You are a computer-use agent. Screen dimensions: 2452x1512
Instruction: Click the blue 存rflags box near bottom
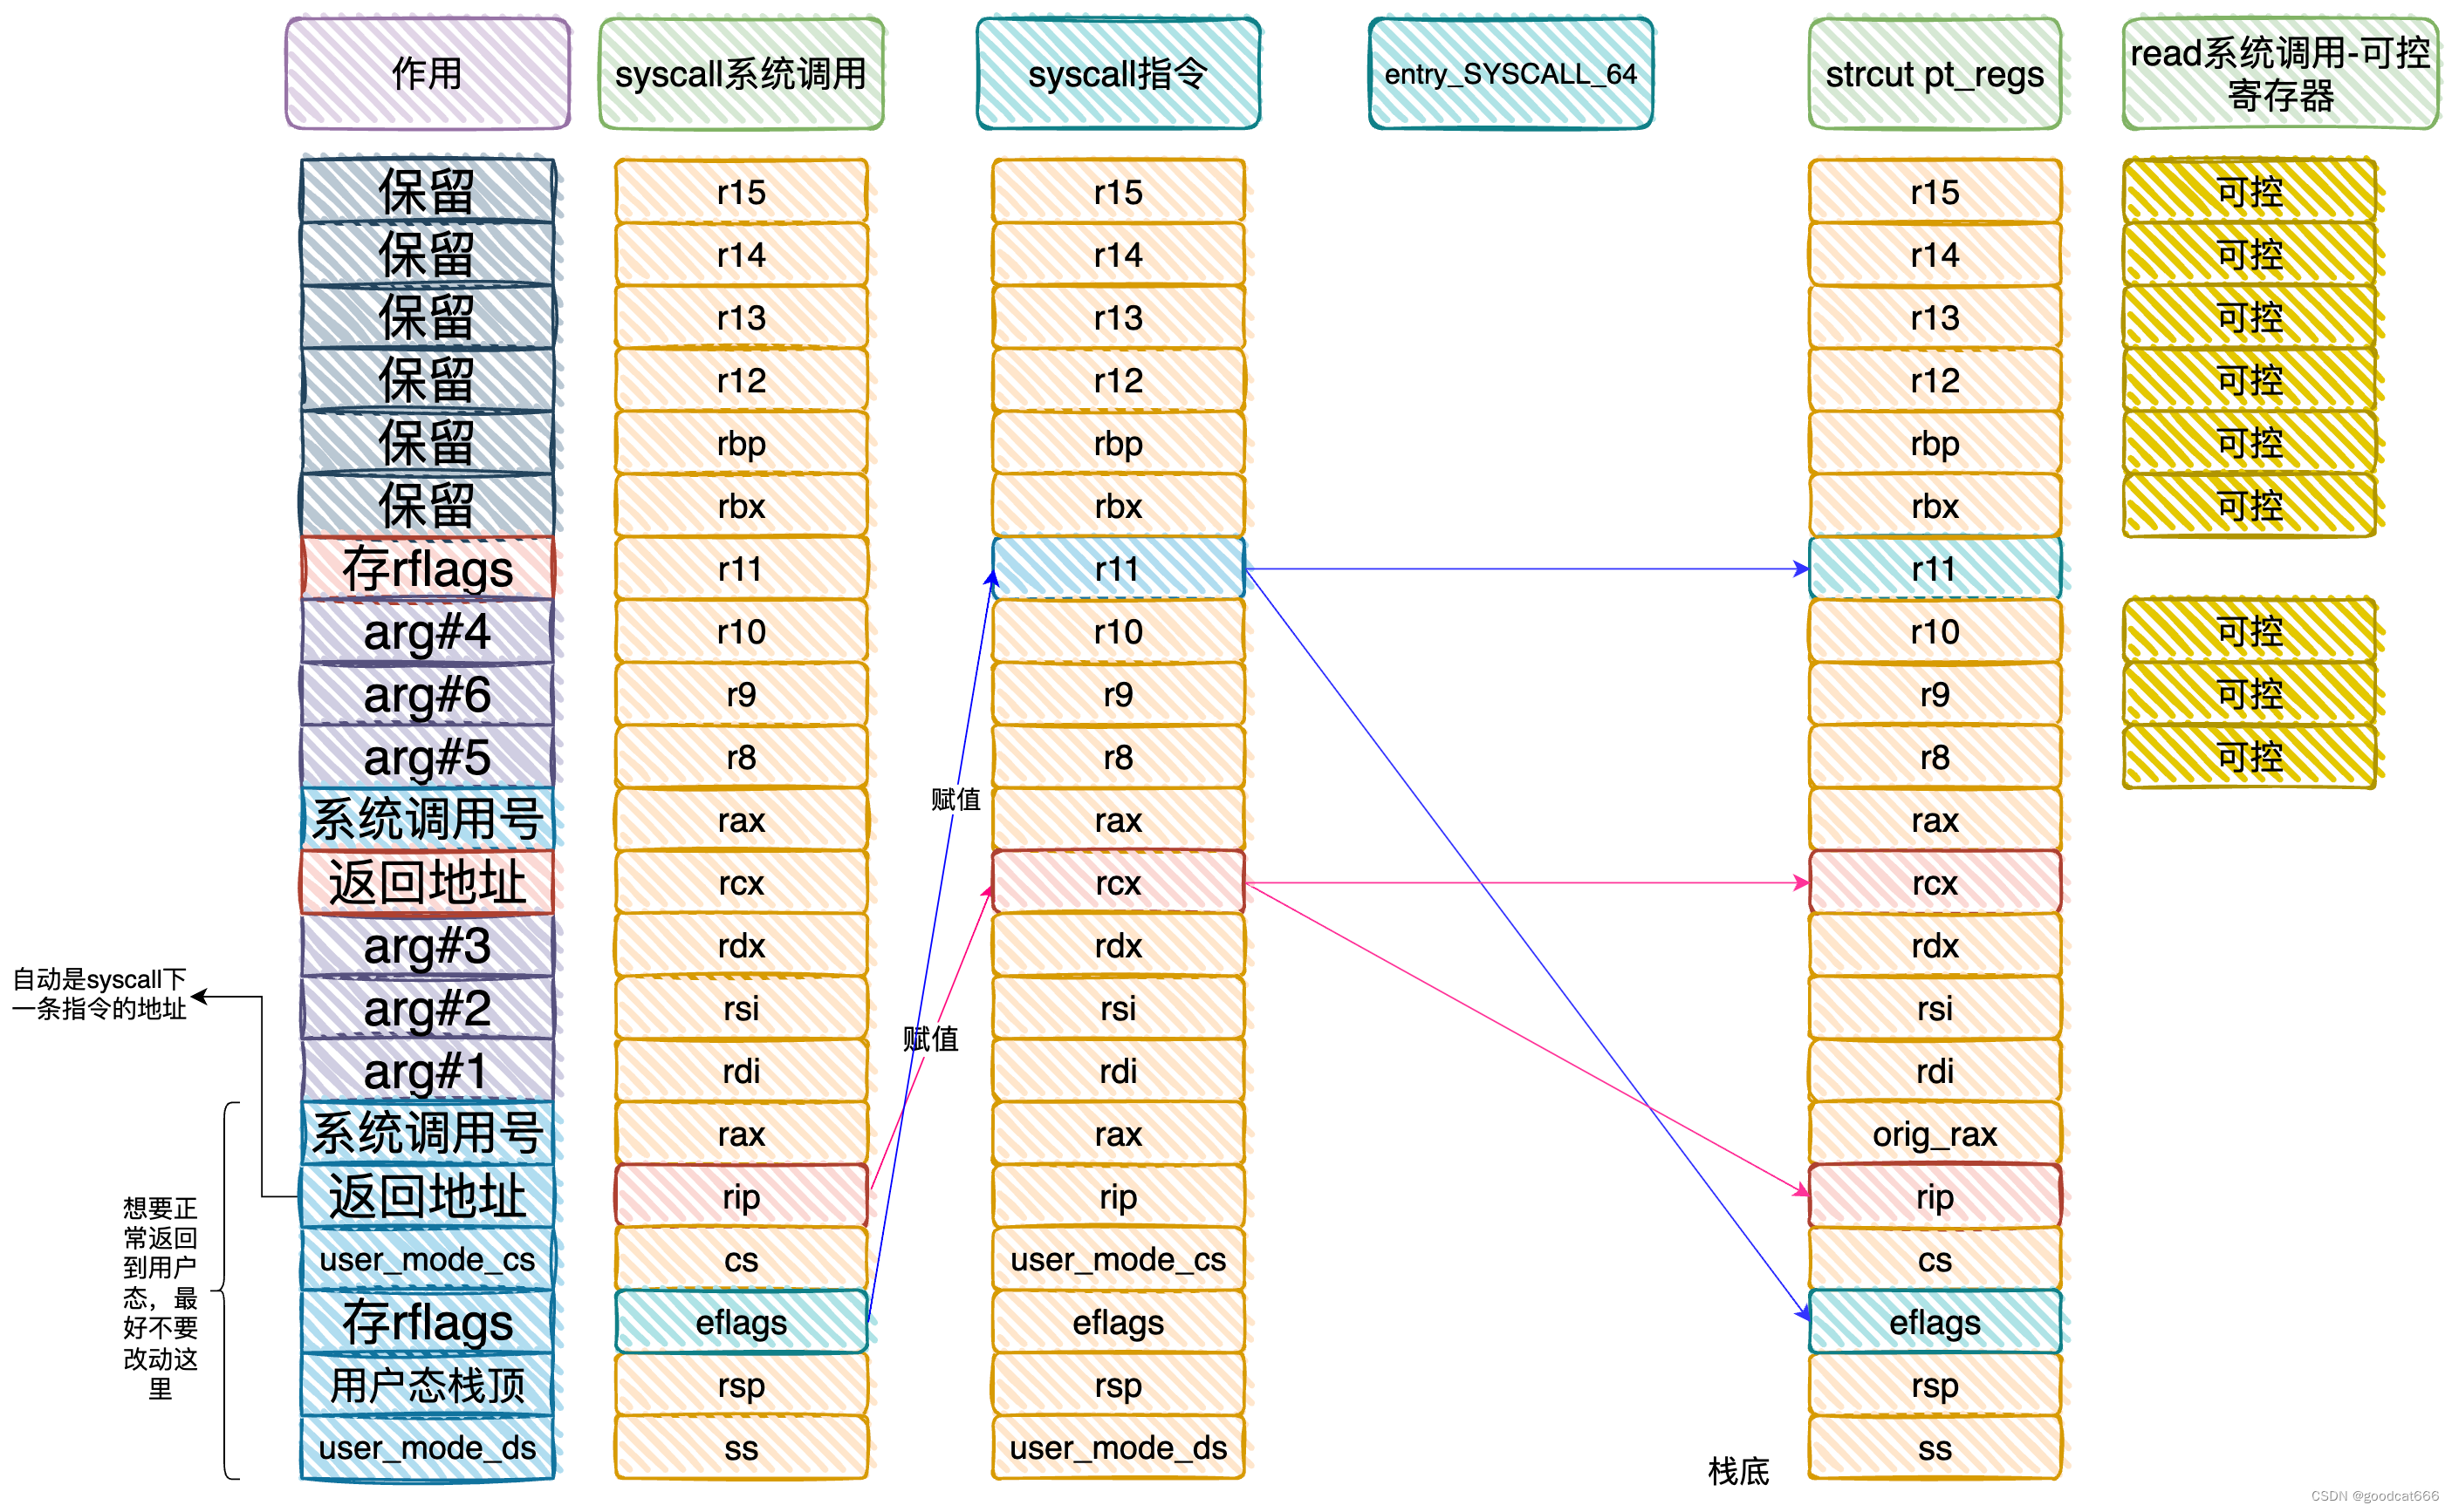(428, 1322)
